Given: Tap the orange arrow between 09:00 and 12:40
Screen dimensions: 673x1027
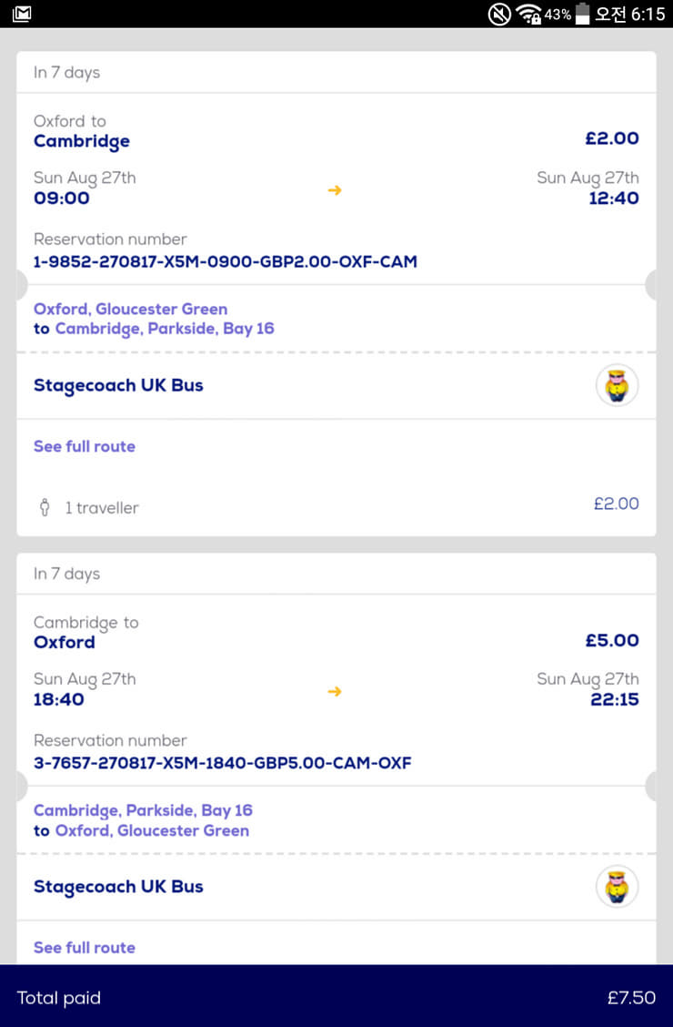Looking at the screenshot, I should point(335,190).
